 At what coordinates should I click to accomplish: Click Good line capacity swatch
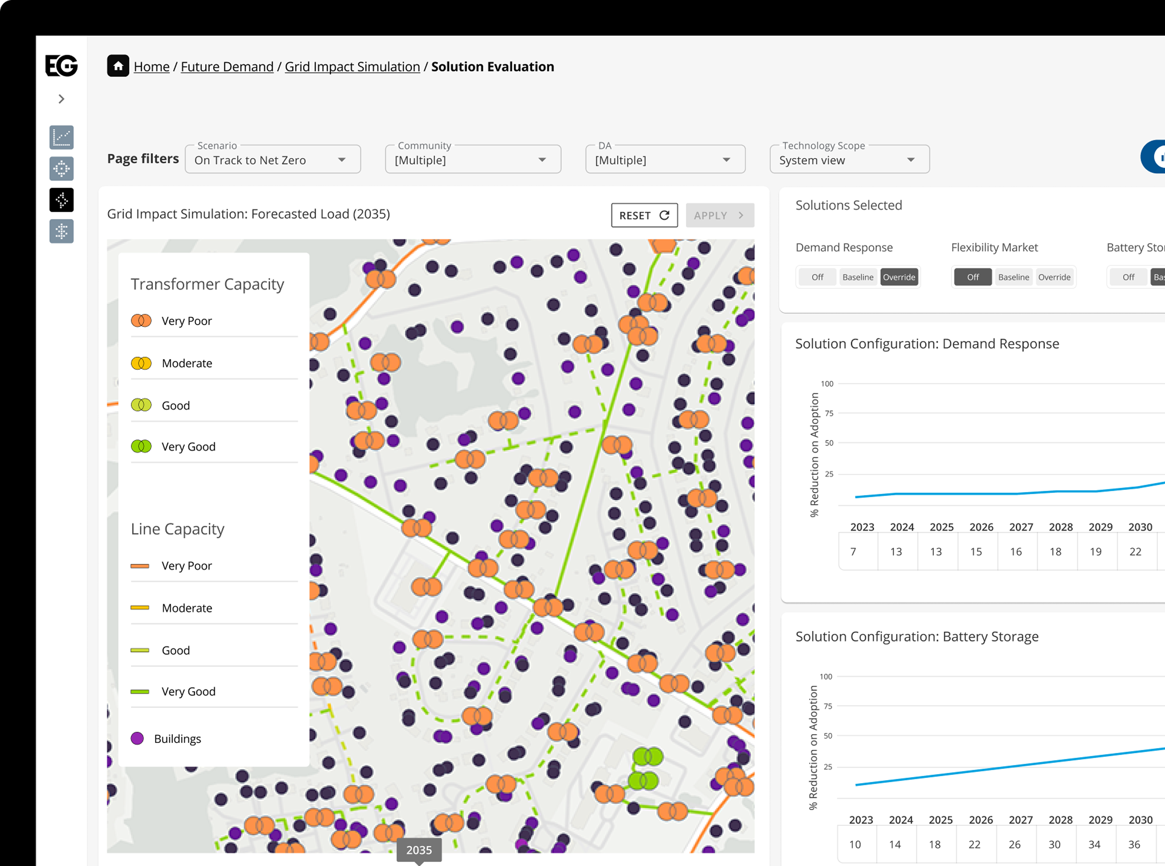(140, 650)
